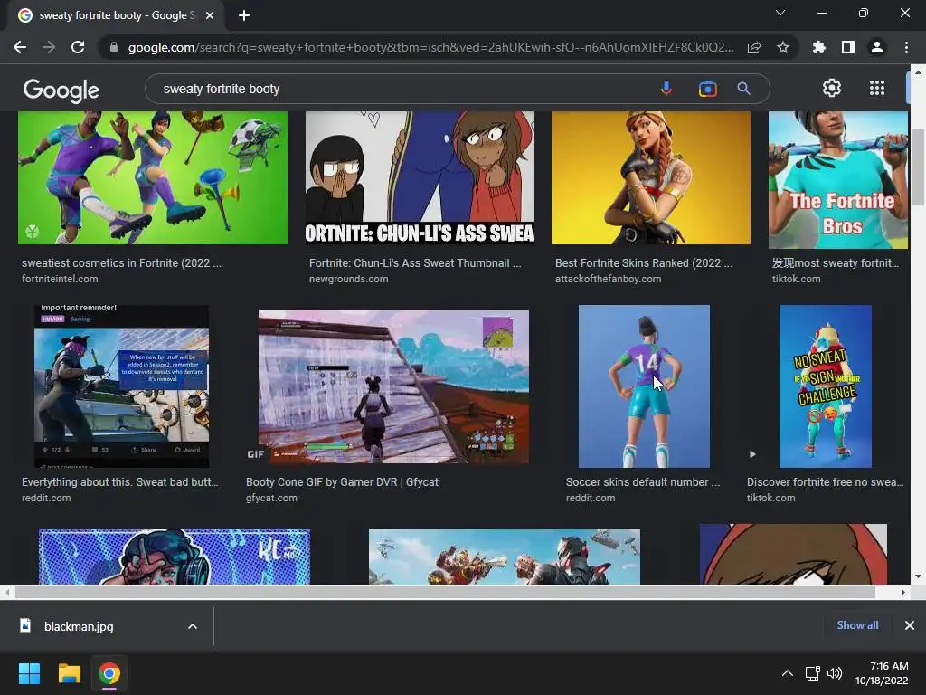
Task: Open 'Discover fortnite free no swea...' link
Action: [x=825, y=482]
